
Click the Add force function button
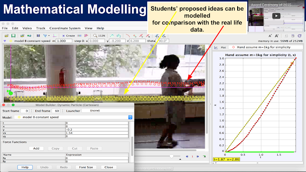pyautogui.click(x=36, y=149)
